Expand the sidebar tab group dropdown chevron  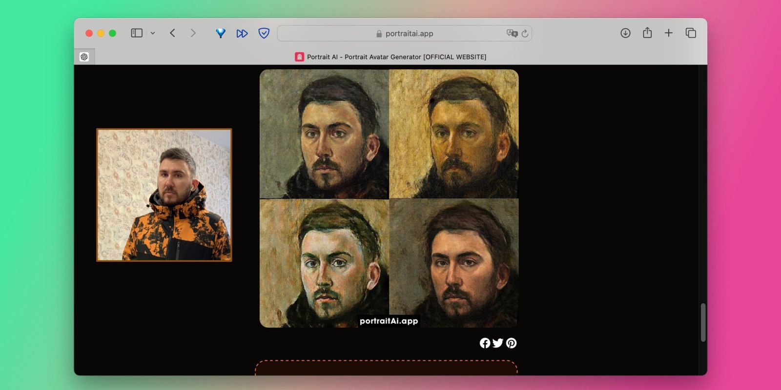[x=153, y=33]
